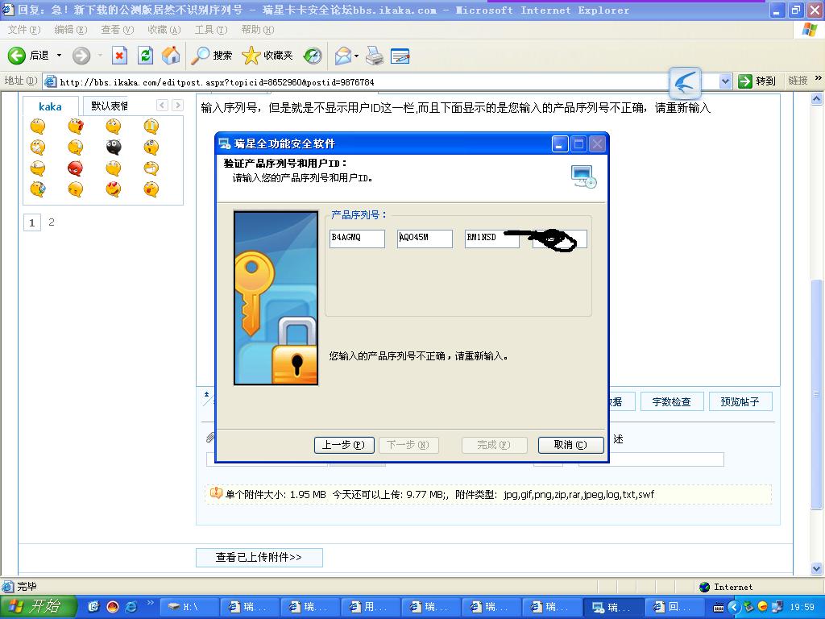Screen dimensions: 825x619
Task: Go to emoticon page 2
Action: (51, 222)
